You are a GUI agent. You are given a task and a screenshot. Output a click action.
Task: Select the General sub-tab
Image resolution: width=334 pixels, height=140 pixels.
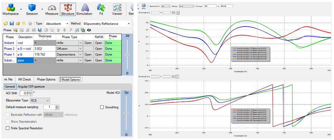(x=10, y=86)
